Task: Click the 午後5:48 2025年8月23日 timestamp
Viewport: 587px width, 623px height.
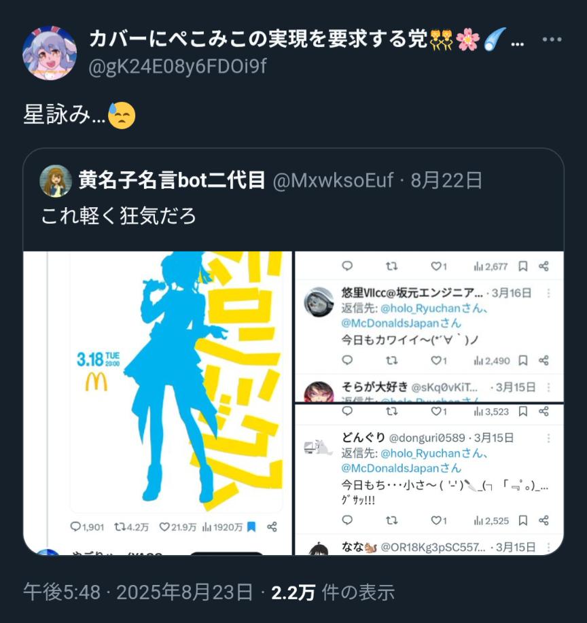Action: [x=138, y=592]
